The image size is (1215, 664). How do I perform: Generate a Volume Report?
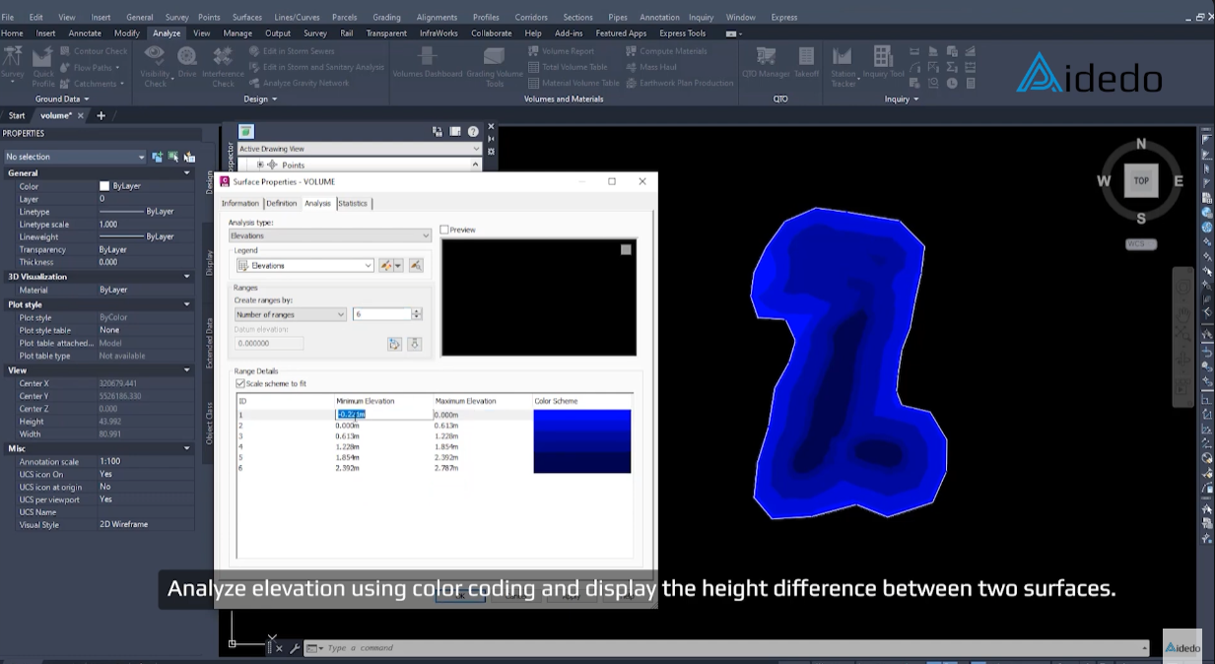point(561,51)
